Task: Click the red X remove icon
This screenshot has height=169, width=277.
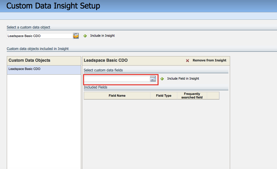Action: pos(187,61)
